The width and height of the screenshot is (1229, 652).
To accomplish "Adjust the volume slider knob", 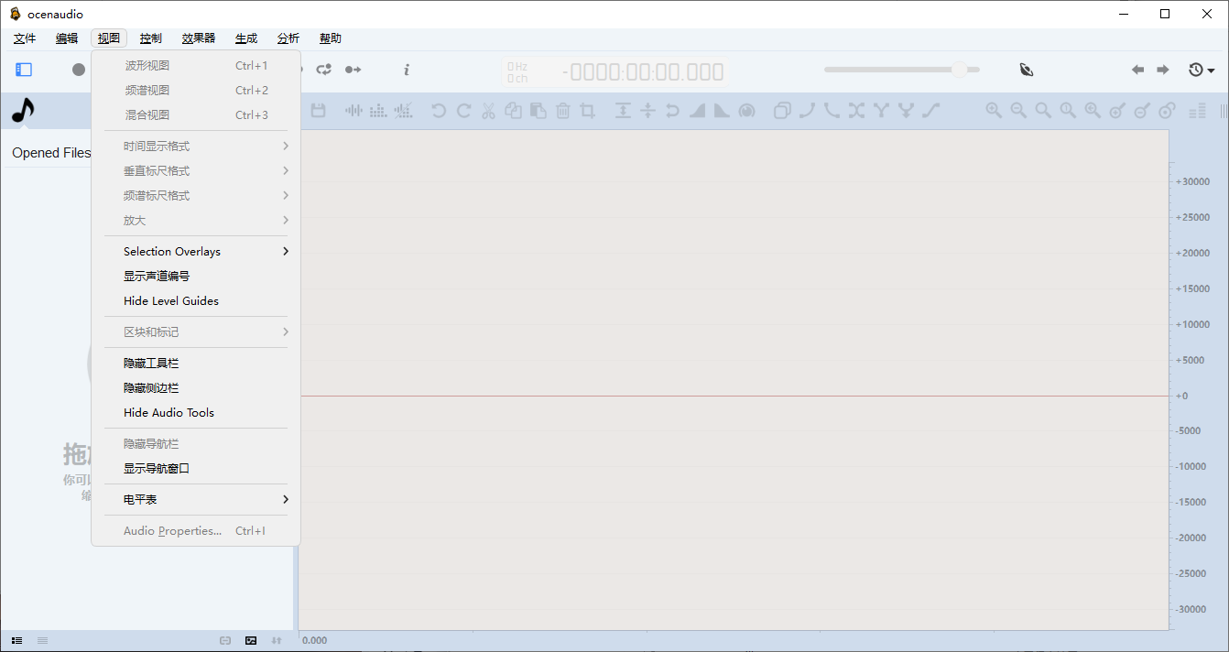I will click(x=959, y=70).
